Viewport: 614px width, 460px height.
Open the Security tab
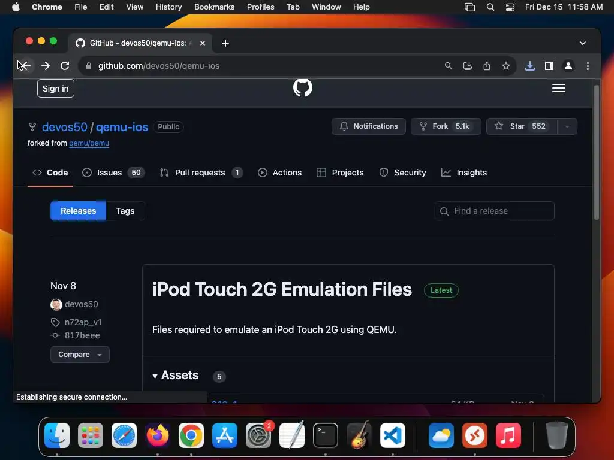click(402, 172)
